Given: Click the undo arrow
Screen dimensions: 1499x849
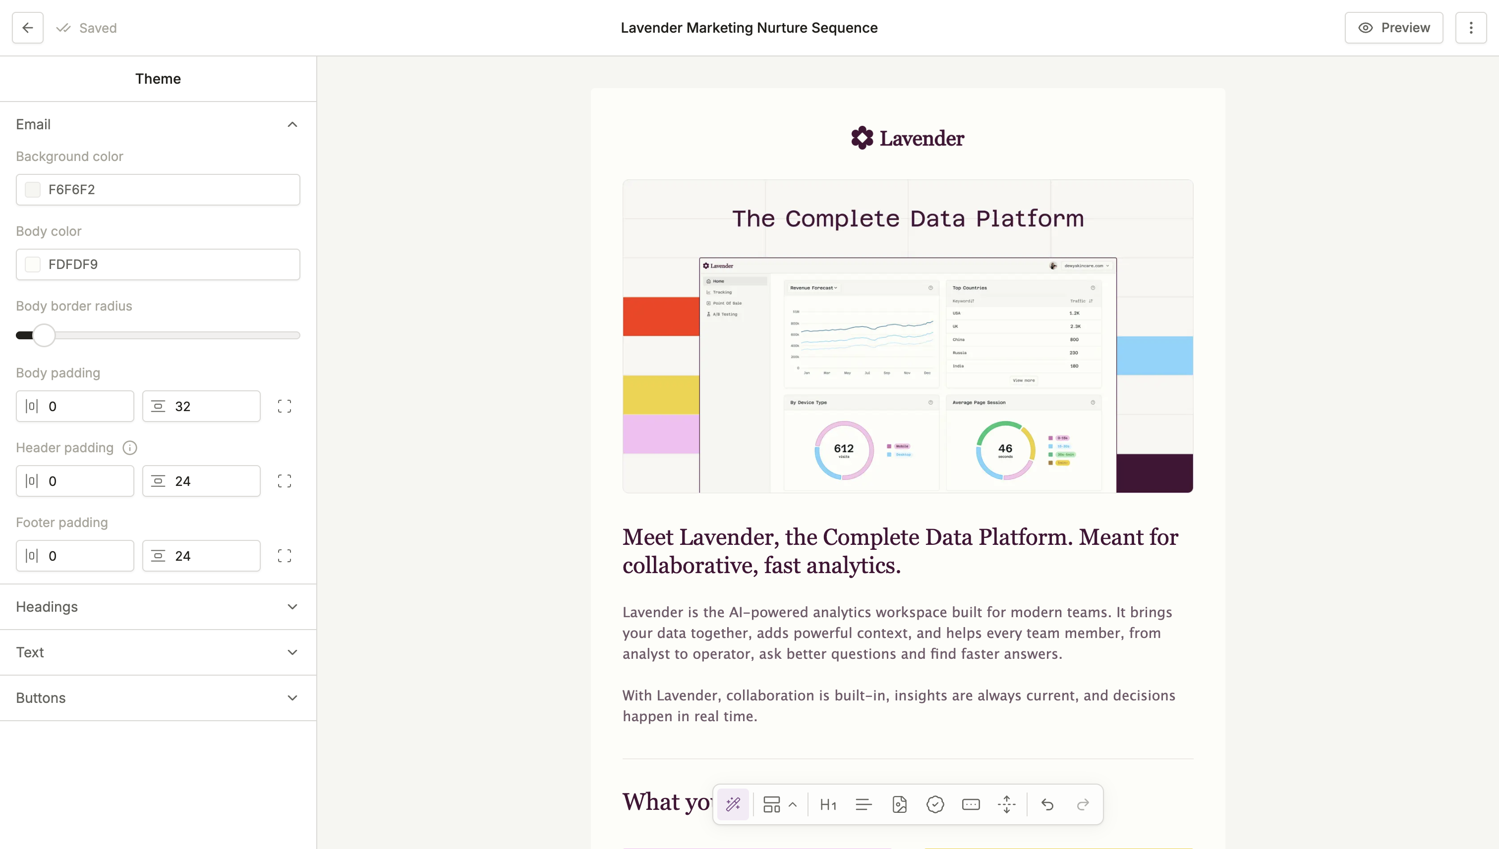Looking at the screenshot, I should click(x=1047, y=805).
